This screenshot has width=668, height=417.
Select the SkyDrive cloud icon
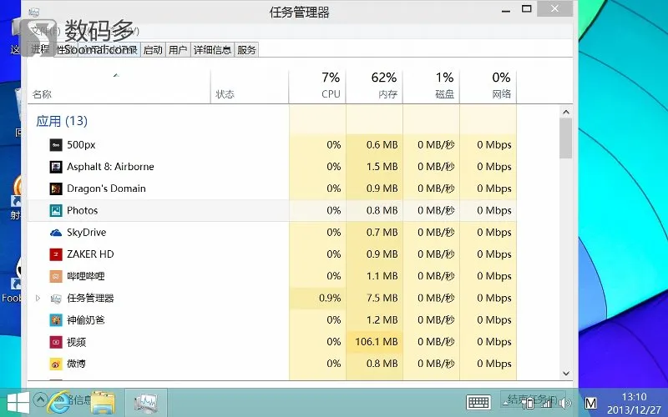tap(56, 233)
